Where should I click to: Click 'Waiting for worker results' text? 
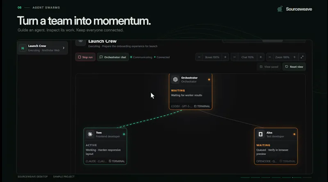(x=187, y=95)
